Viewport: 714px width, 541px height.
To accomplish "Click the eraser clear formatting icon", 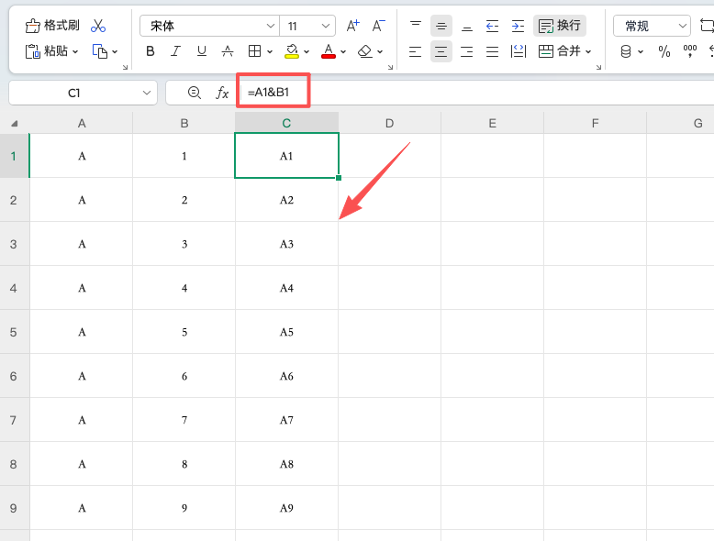I will coord(364,51).
